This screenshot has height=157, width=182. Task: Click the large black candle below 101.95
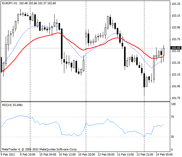pyautogui.click(x=144, y=80)
